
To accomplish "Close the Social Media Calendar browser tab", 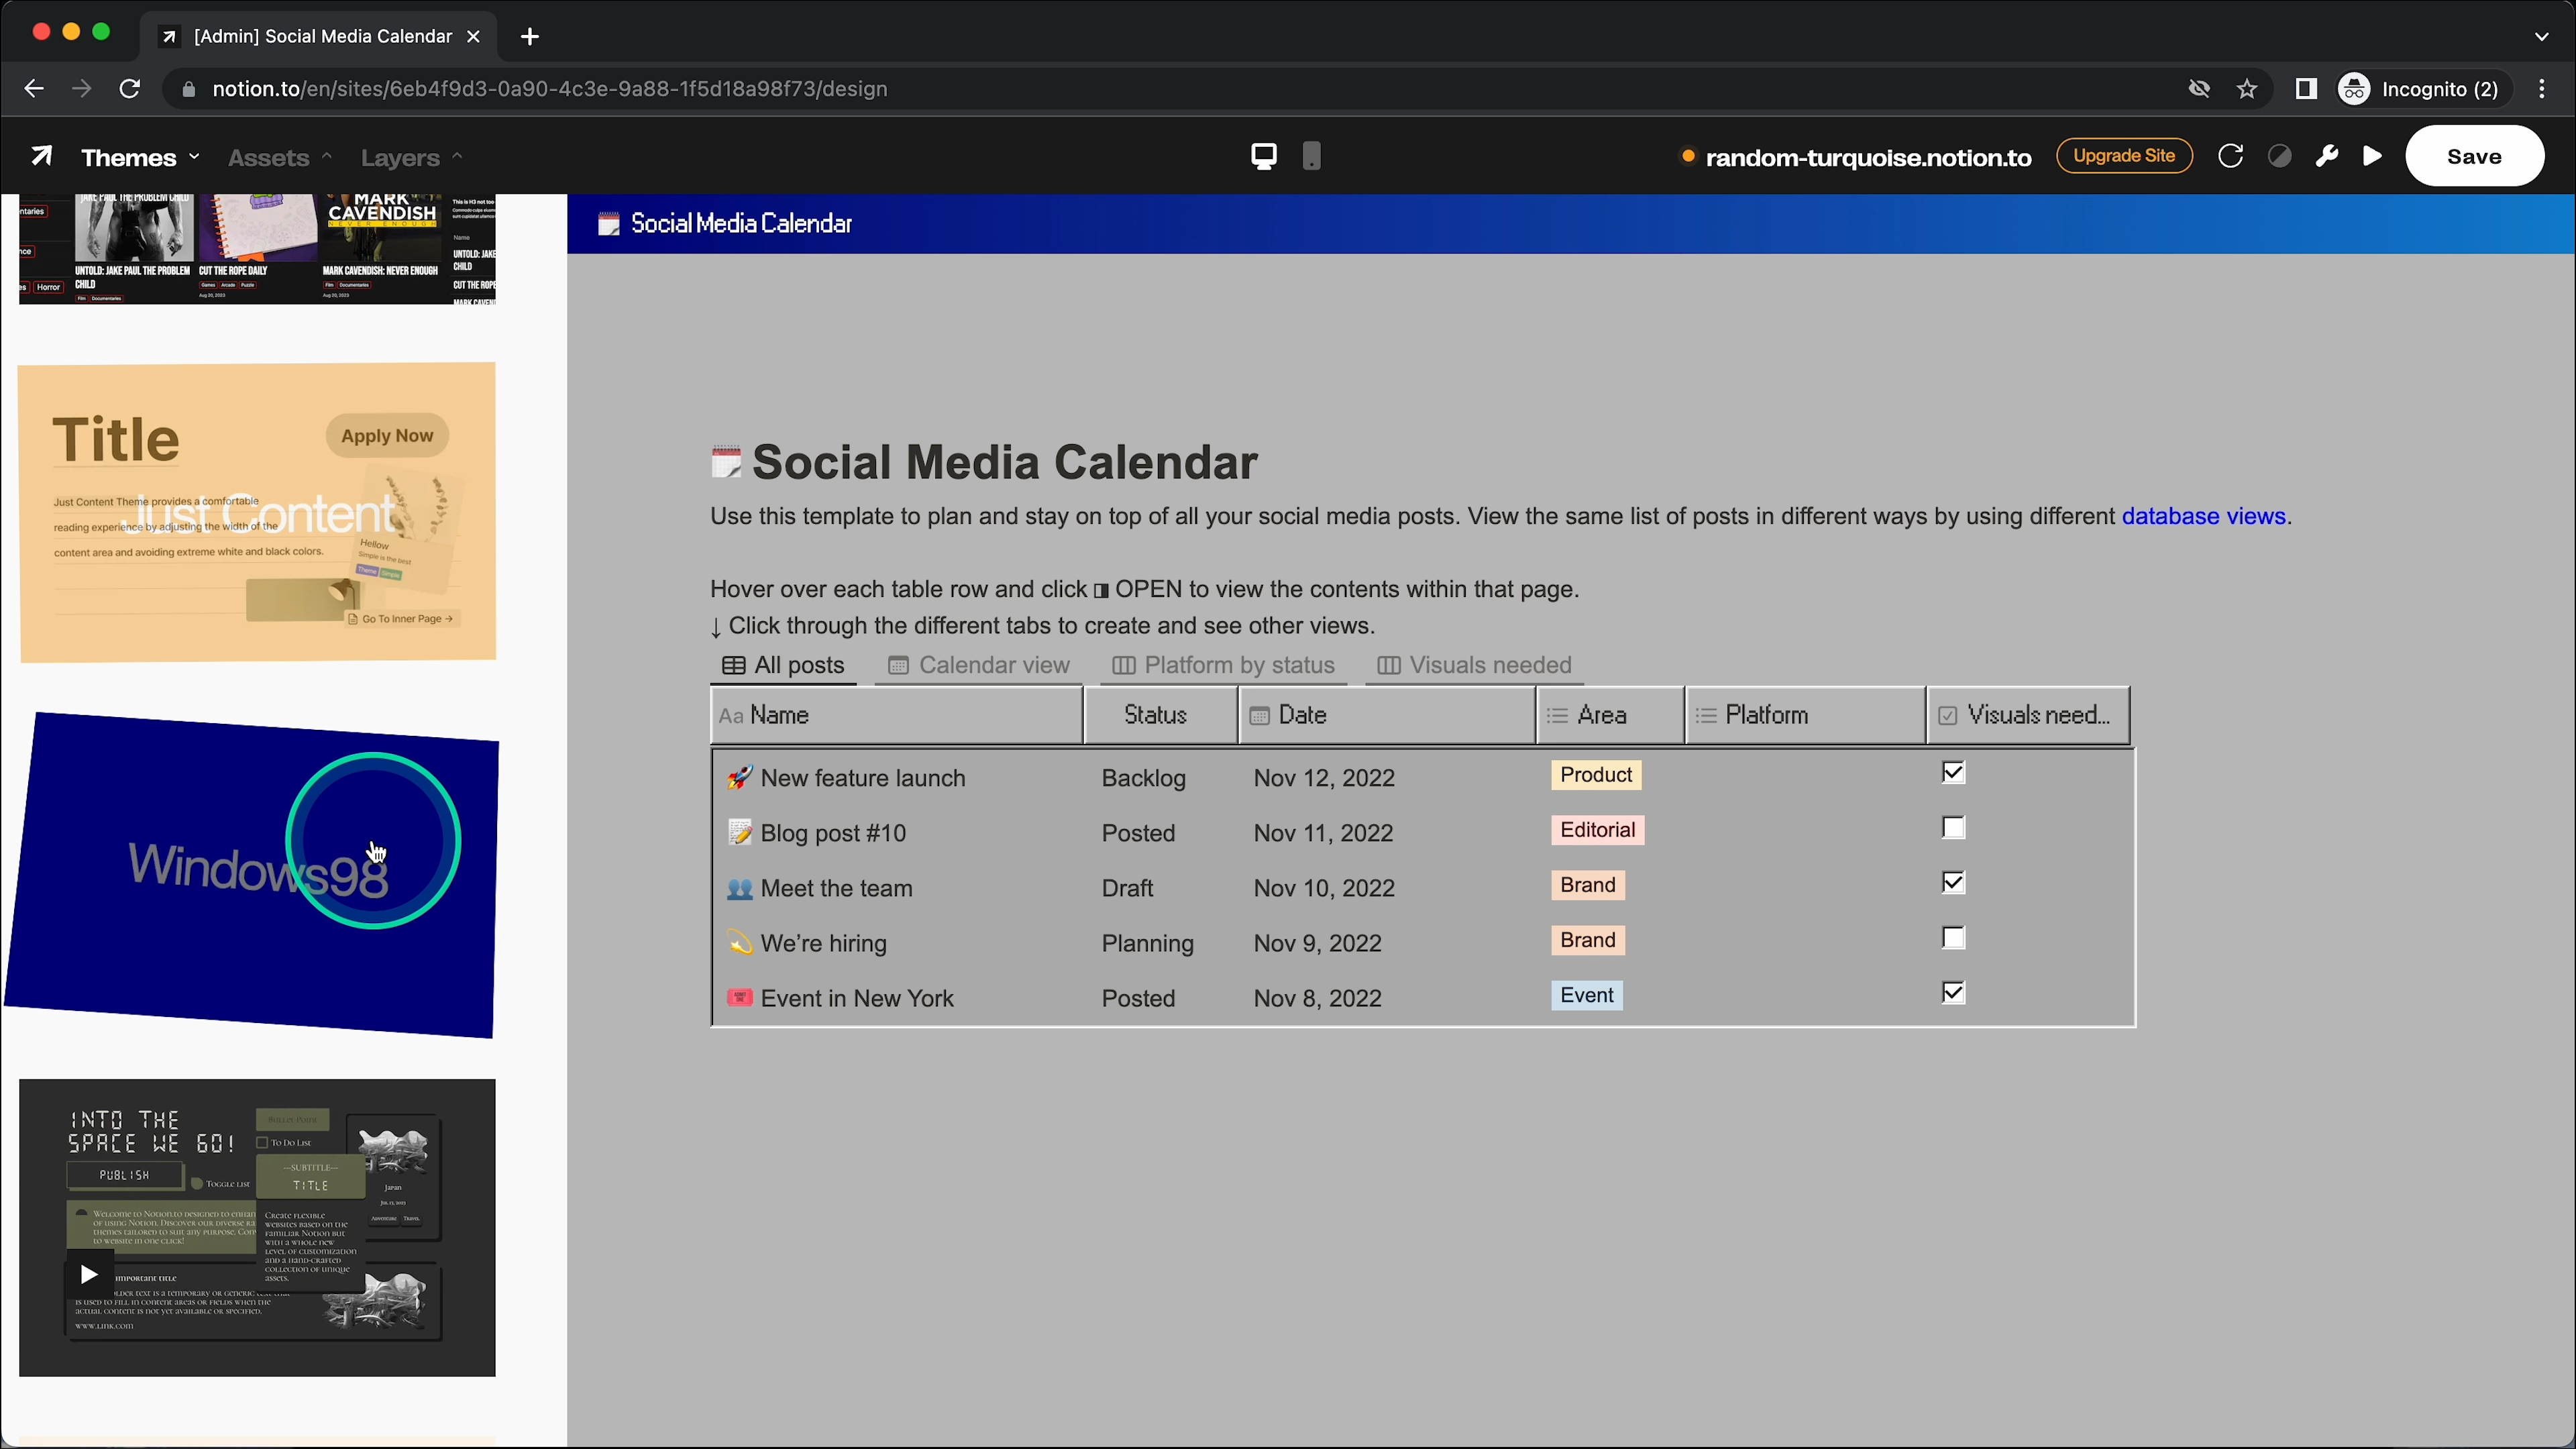I will pos(473,36).
